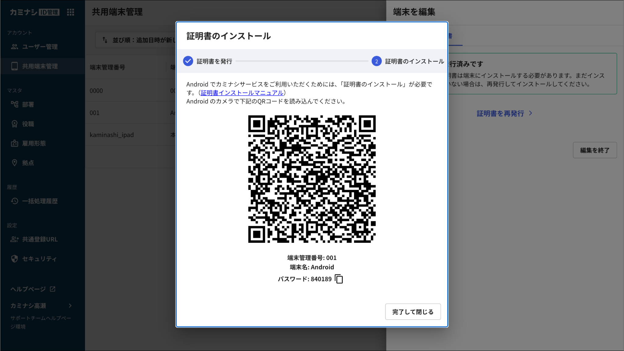Click the shared device tablet icon

tap(14, 66)
